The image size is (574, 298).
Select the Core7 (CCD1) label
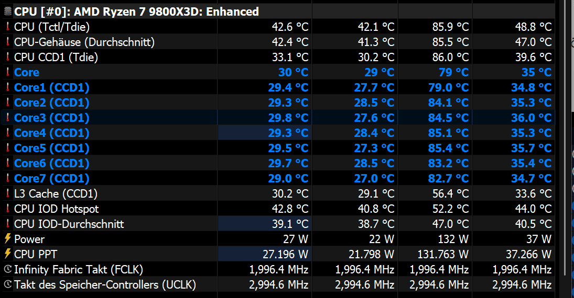51,179
